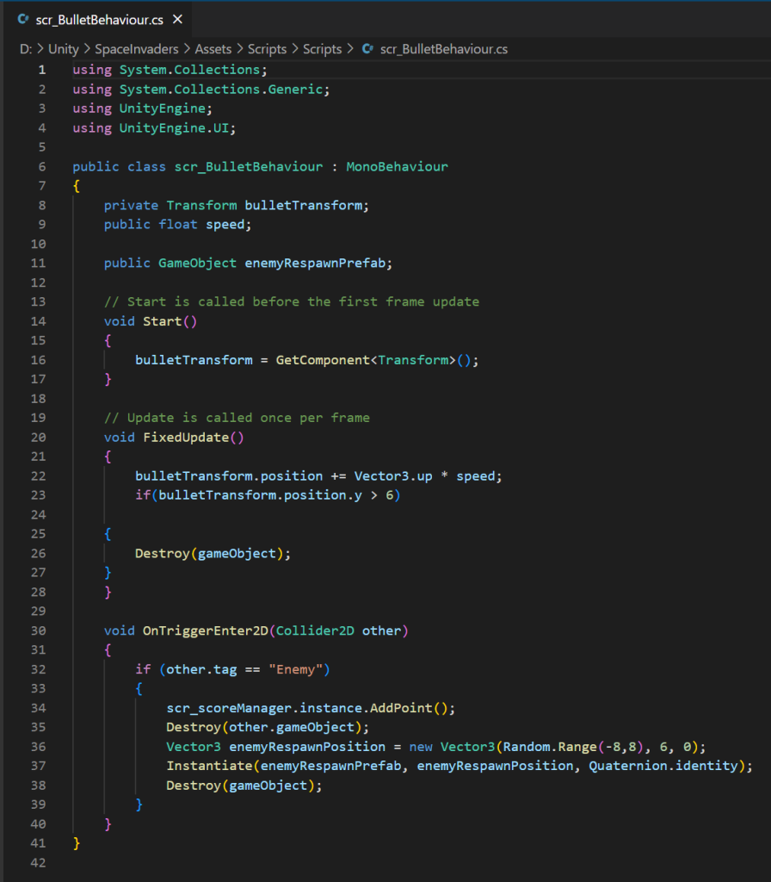Close the scr_BulletBehaviour.cs tab
771x882 pixels.
(177, 19)
